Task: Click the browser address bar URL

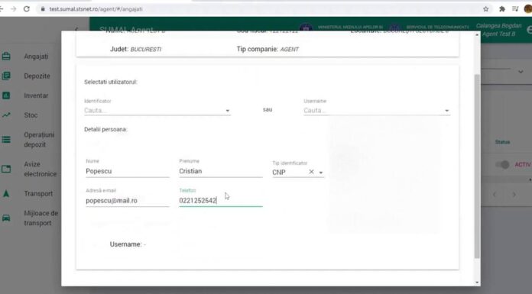Action: click(x=96, y=9)
